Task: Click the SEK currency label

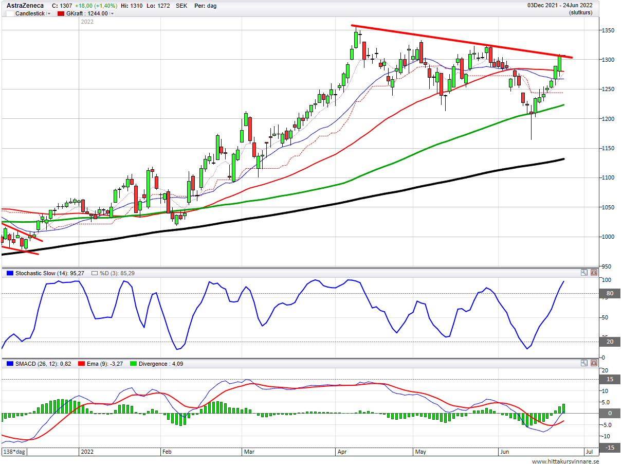Action: click(181, 6)
